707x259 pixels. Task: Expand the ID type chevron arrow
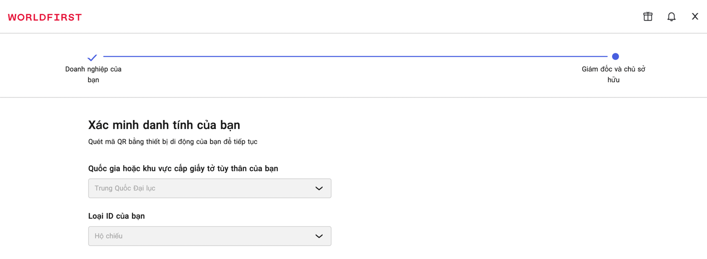(x=319, y=236)
